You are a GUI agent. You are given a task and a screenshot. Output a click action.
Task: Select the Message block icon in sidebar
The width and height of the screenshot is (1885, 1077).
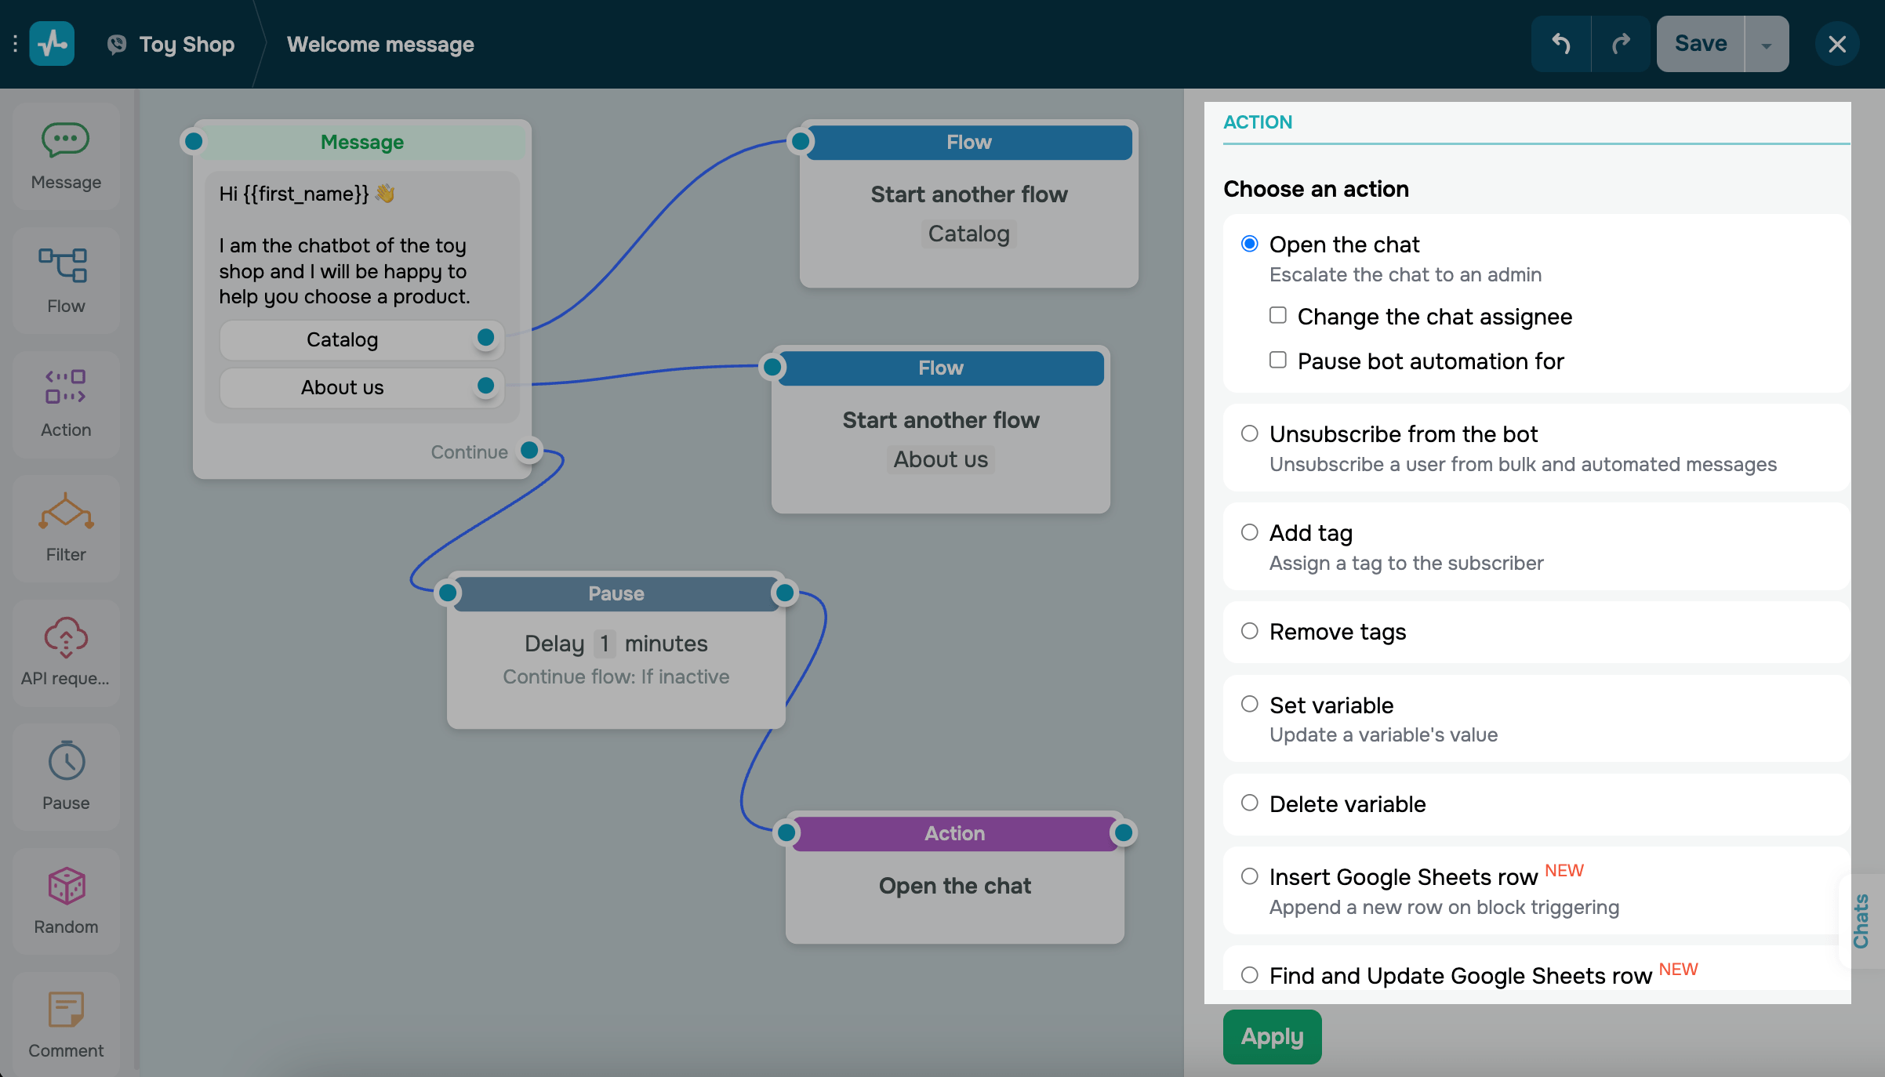coord(66,141)
